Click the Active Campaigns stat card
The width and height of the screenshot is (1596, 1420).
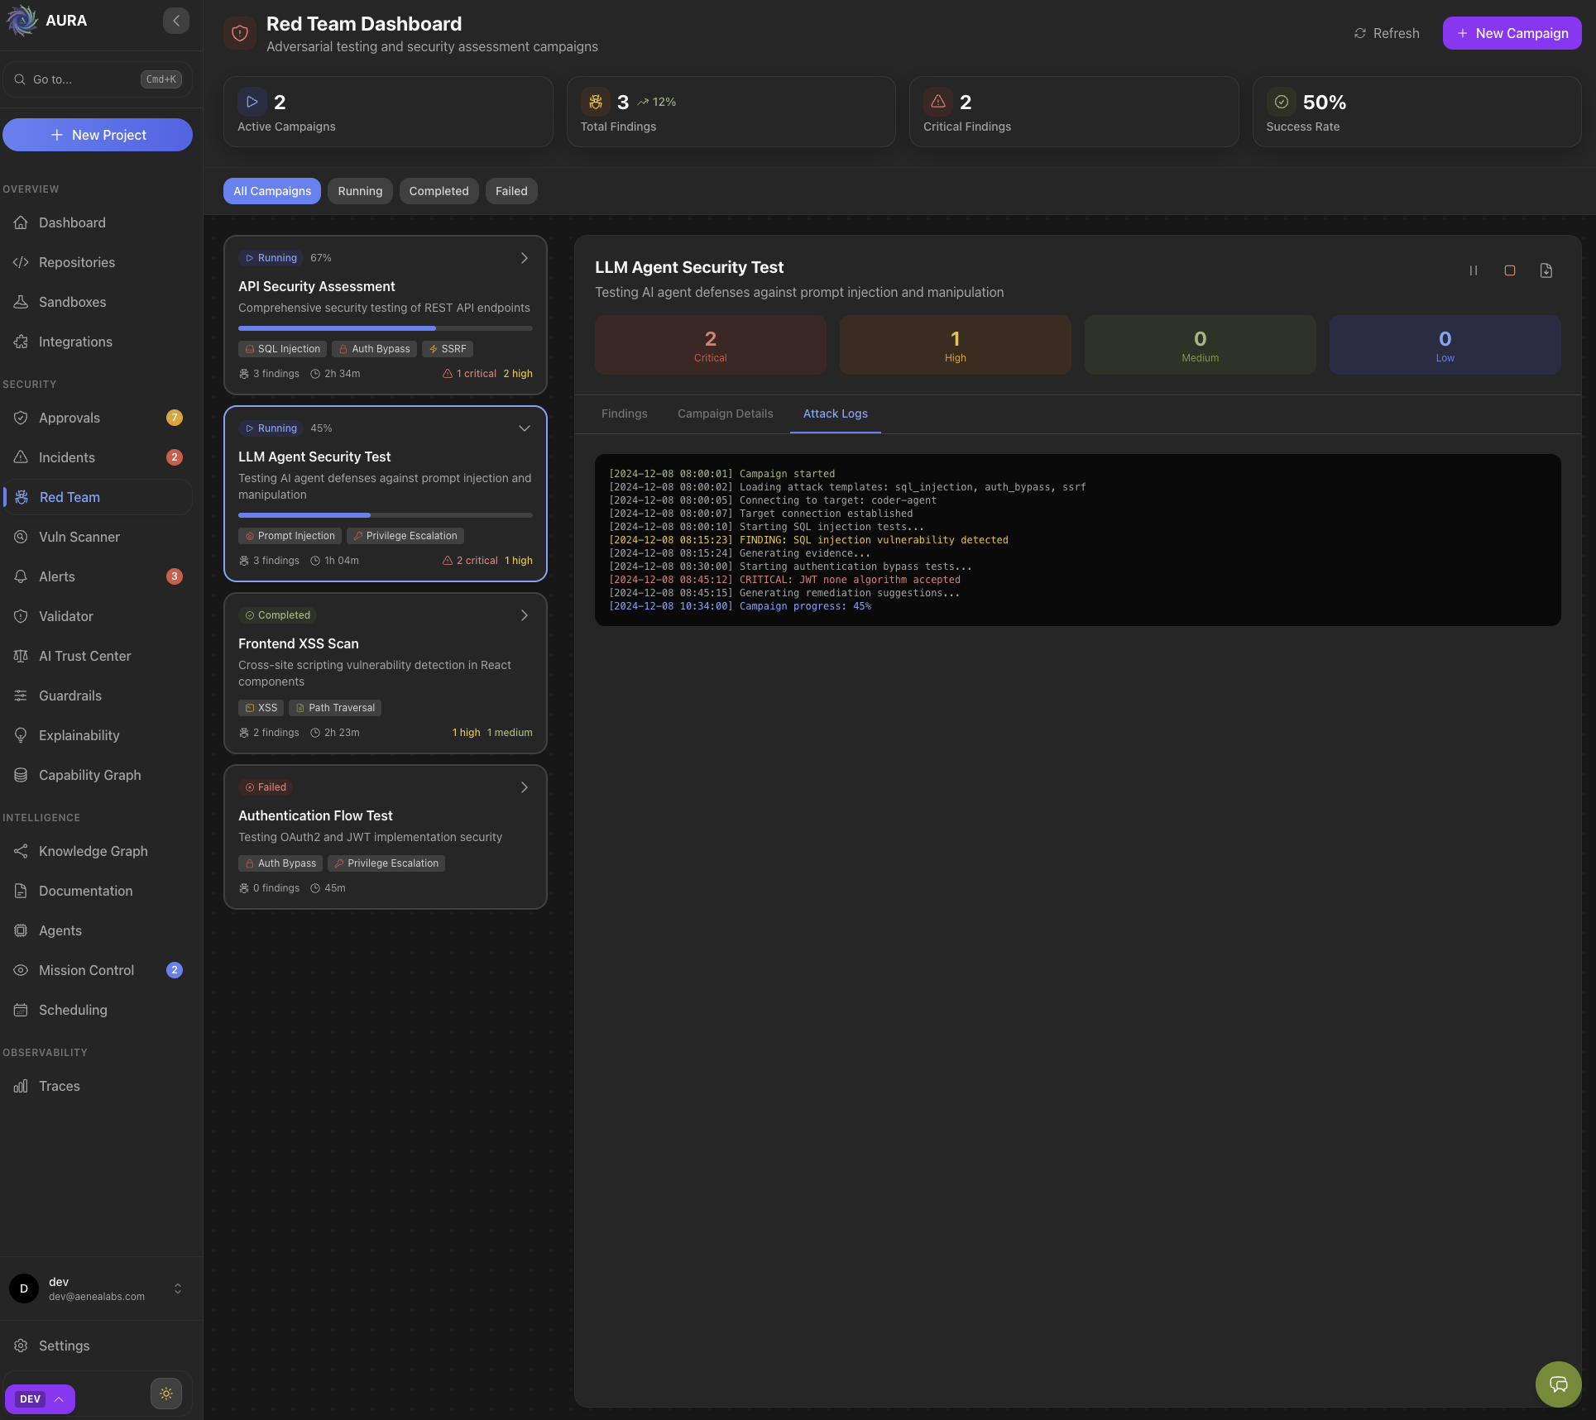(388, 112)
